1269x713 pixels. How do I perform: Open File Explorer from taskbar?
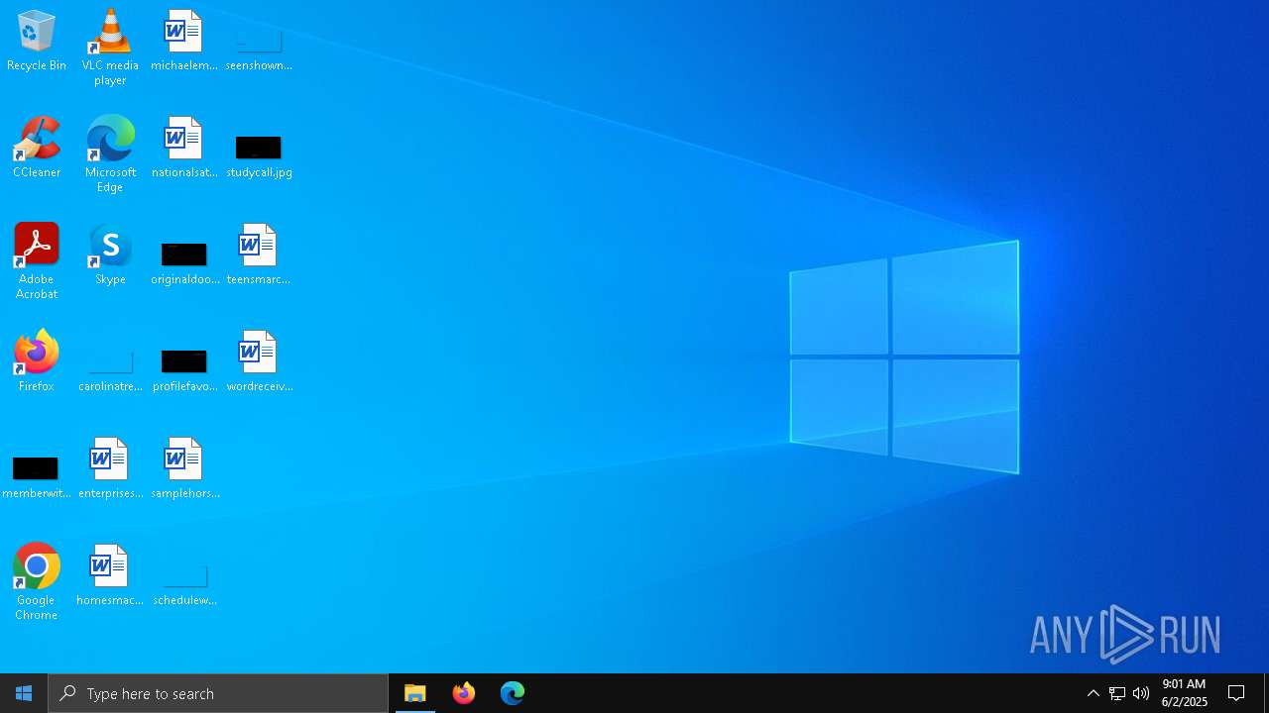click(415, 693)
